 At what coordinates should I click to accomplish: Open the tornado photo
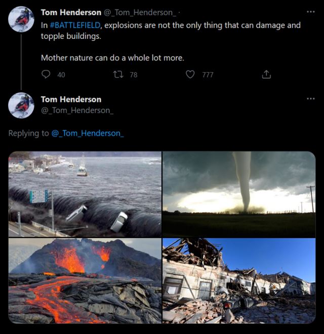pyautogui.click(x=238, y=194)
